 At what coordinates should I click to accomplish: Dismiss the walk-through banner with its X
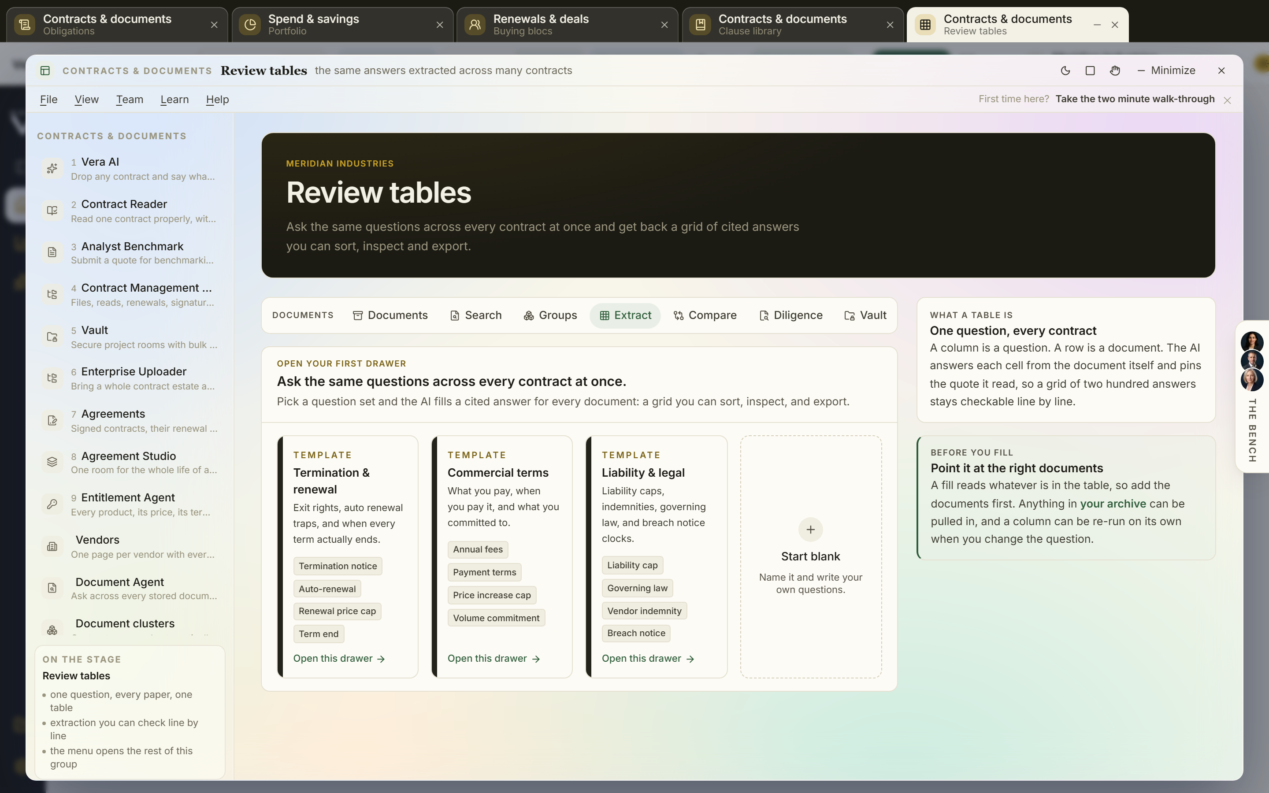1227,100
